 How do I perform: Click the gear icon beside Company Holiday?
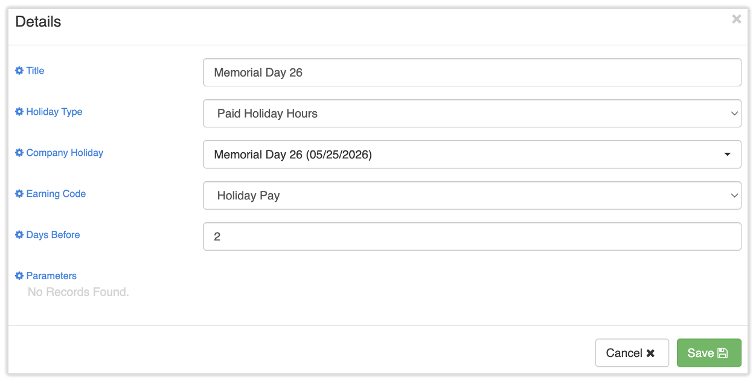click(19, 153)
